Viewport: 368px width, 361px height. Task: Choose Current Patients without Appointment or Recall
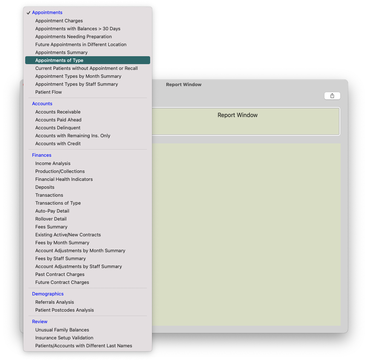tap(86, 68)
